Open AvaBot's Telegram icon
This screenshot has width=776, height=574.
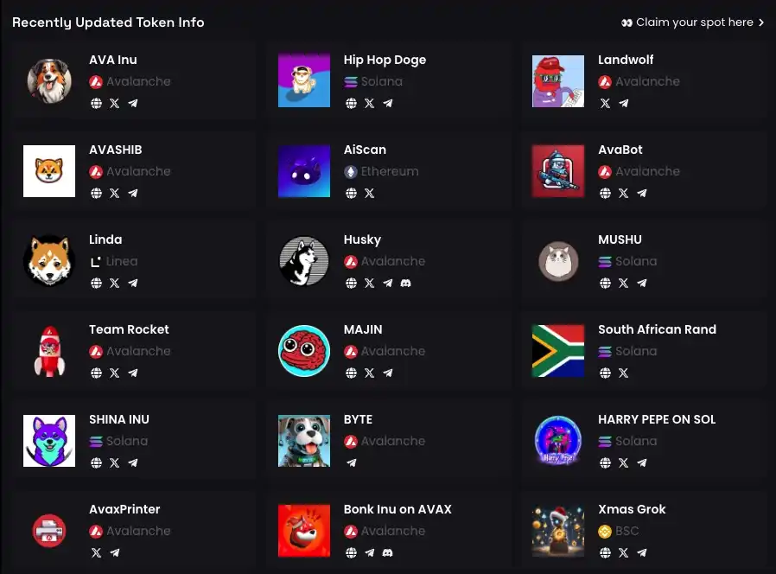tap(642, 193)
